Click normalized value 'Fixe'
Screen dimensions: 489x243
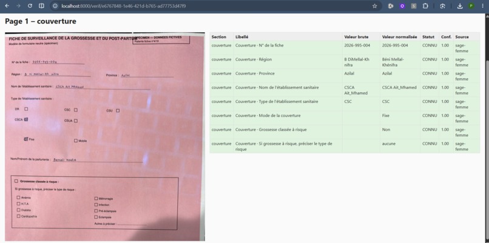coord(386,116)
